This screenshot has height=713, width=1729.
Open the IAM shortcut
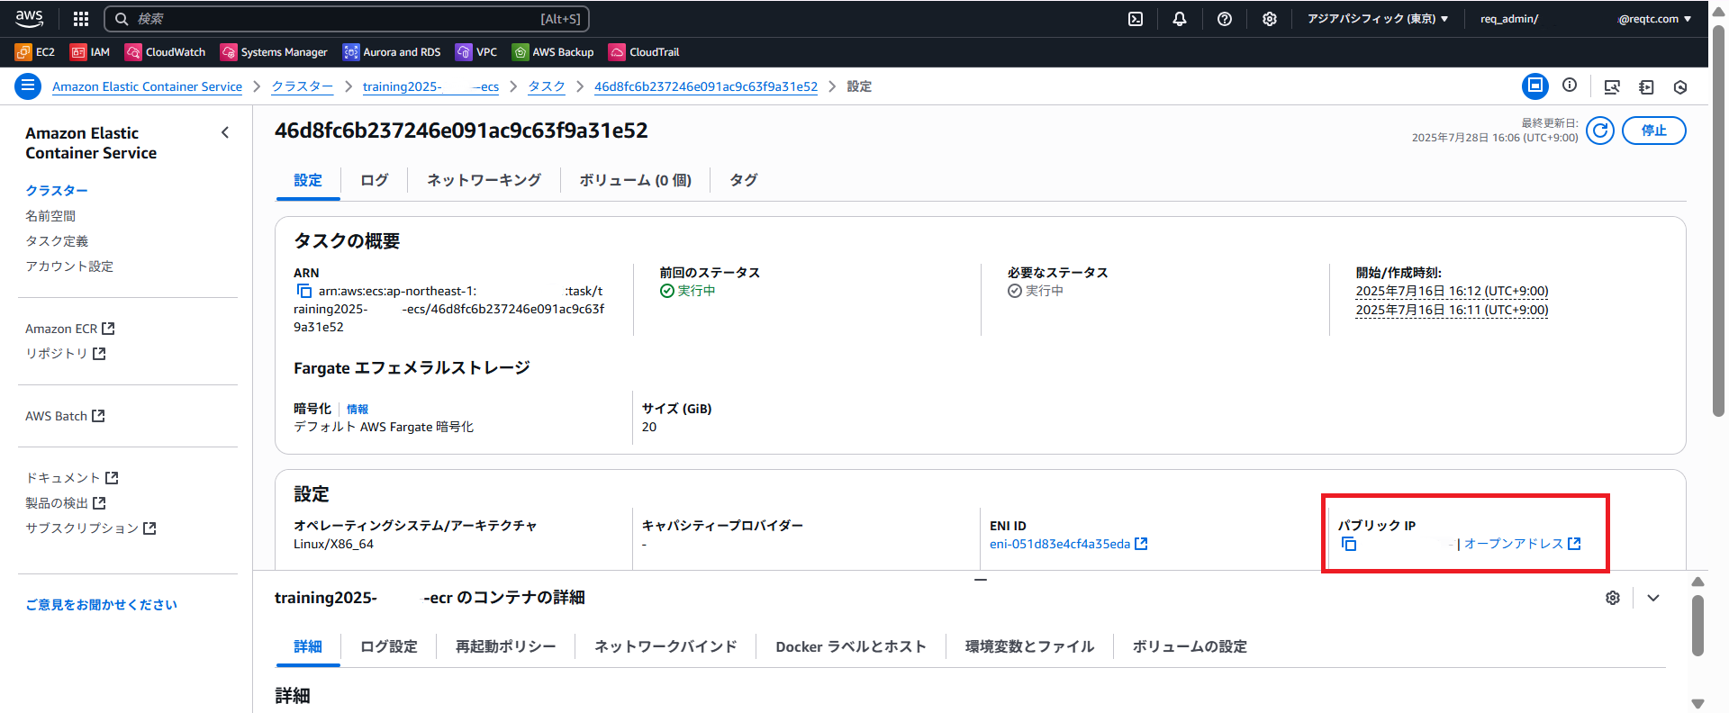90,52
